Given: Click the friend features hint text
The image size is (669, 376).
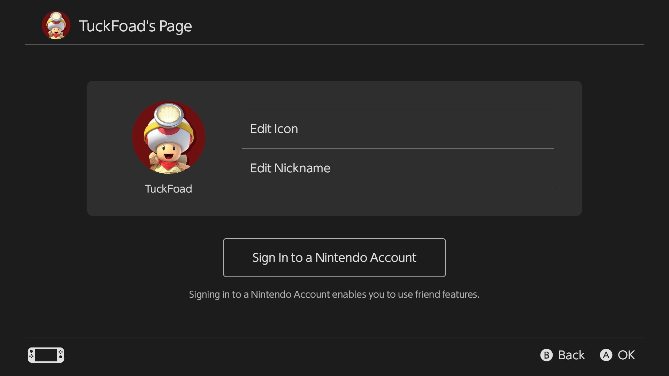Looking at the screenshot, I should 334,295.
